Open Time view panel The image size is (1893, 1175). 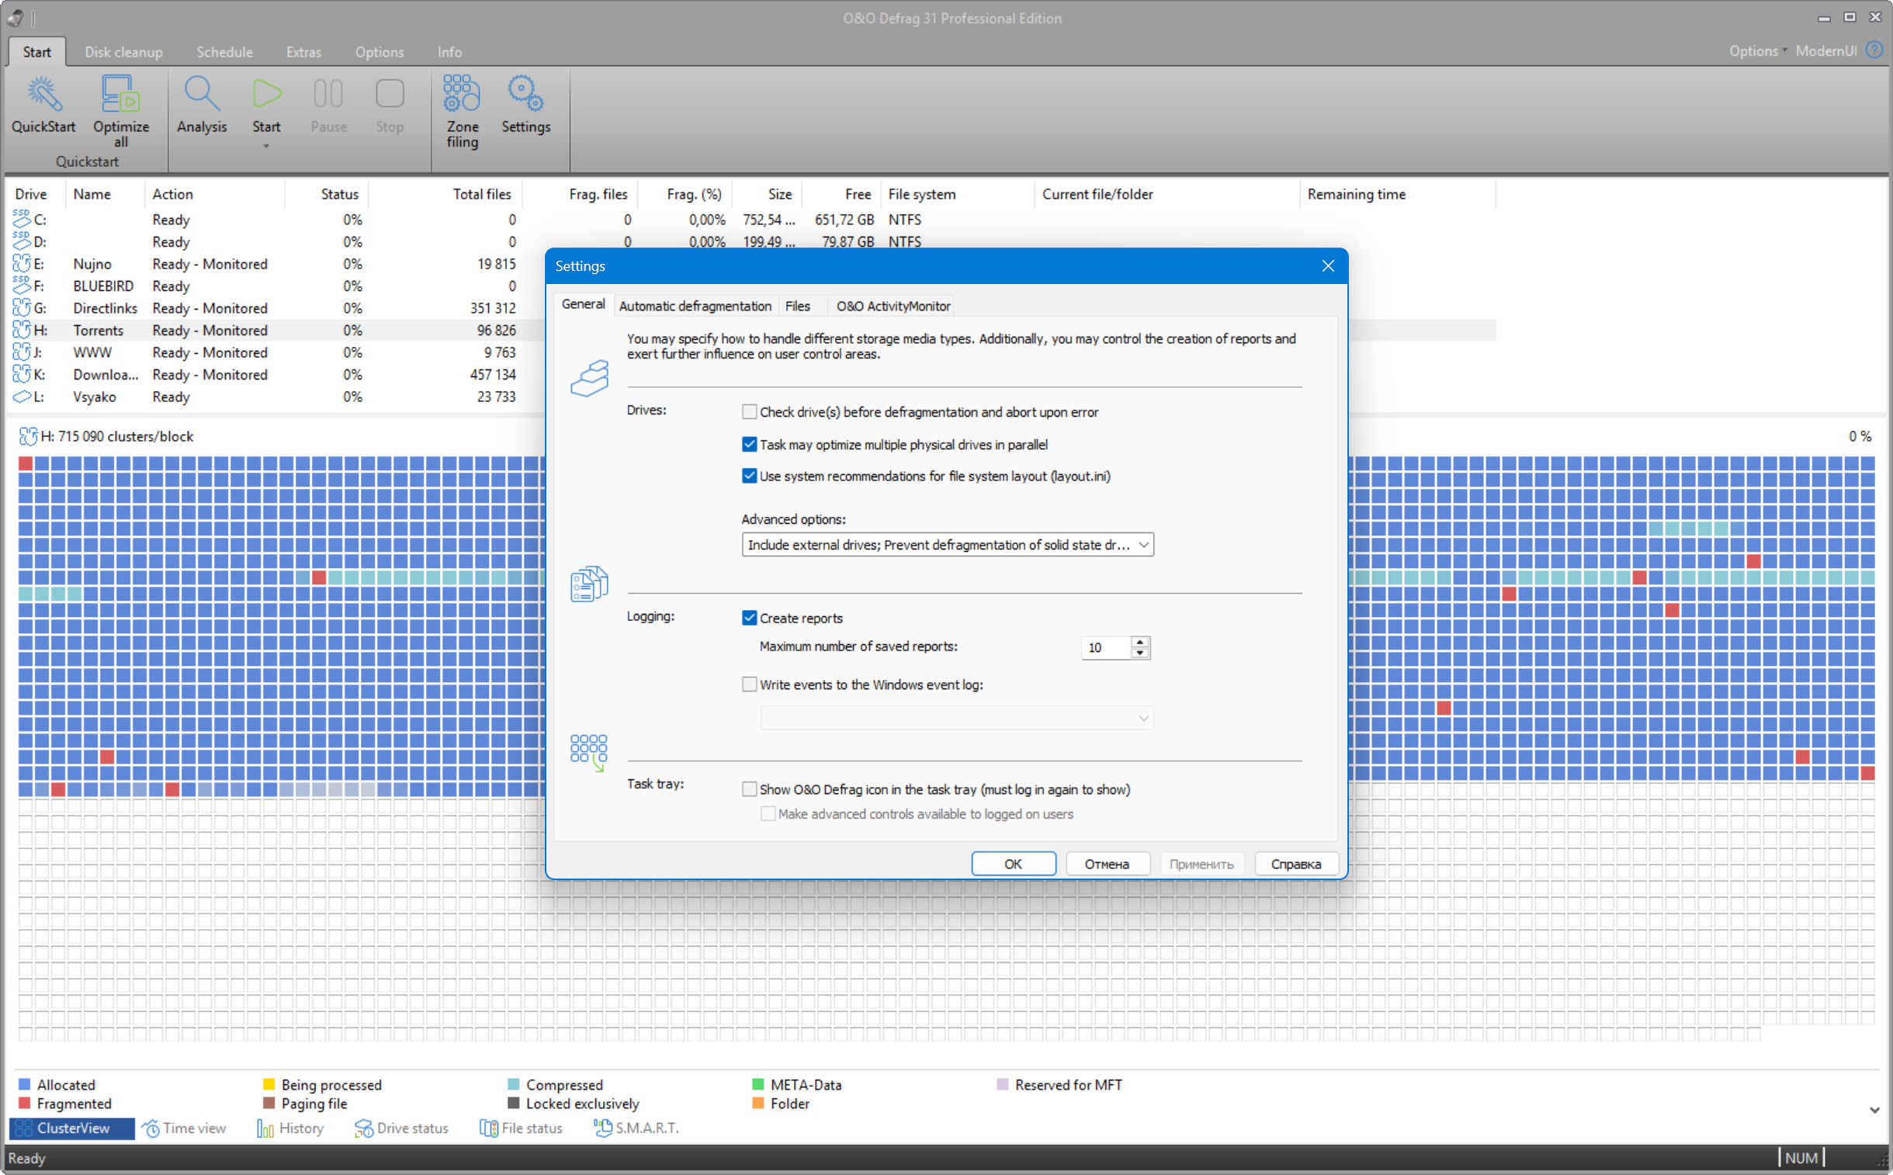pos(184,1128)
